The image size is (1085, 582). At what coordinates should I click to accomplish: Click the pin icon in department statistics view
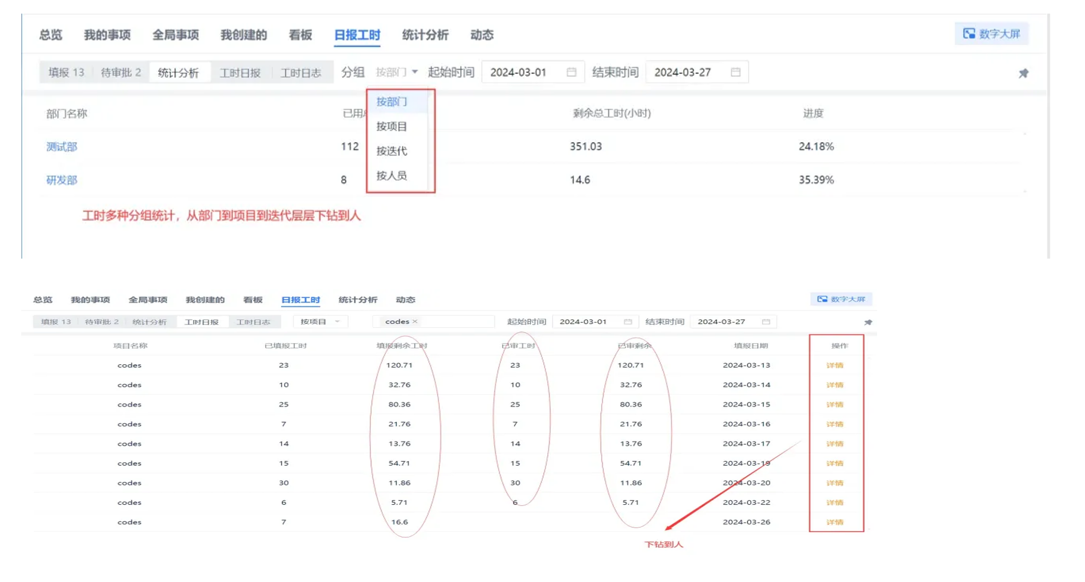coord(1023,73)
